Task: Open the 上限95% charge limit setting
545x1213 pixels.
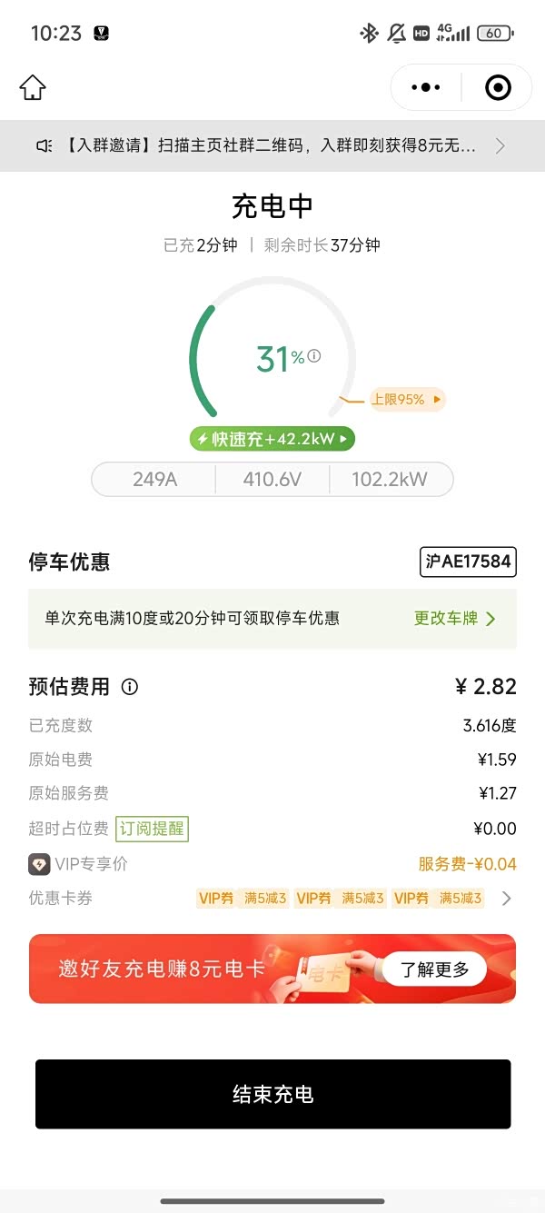Action: pyautogui.click(x=407, y=400)
